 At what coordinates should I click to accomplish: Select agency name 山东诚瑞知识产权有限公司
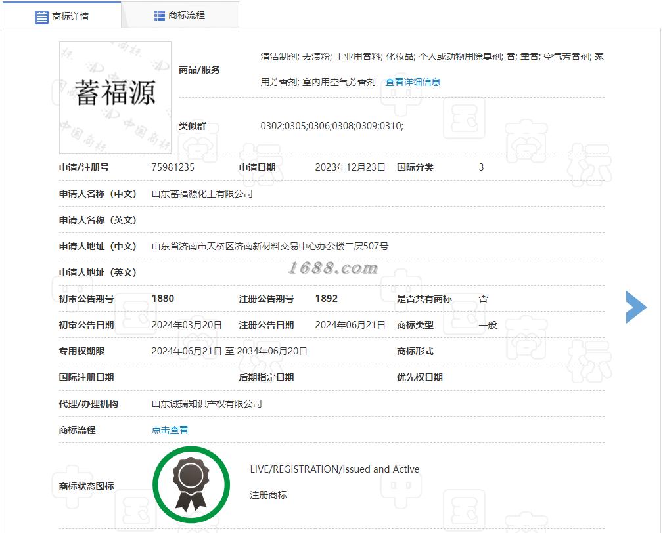(x=207, y=404)
